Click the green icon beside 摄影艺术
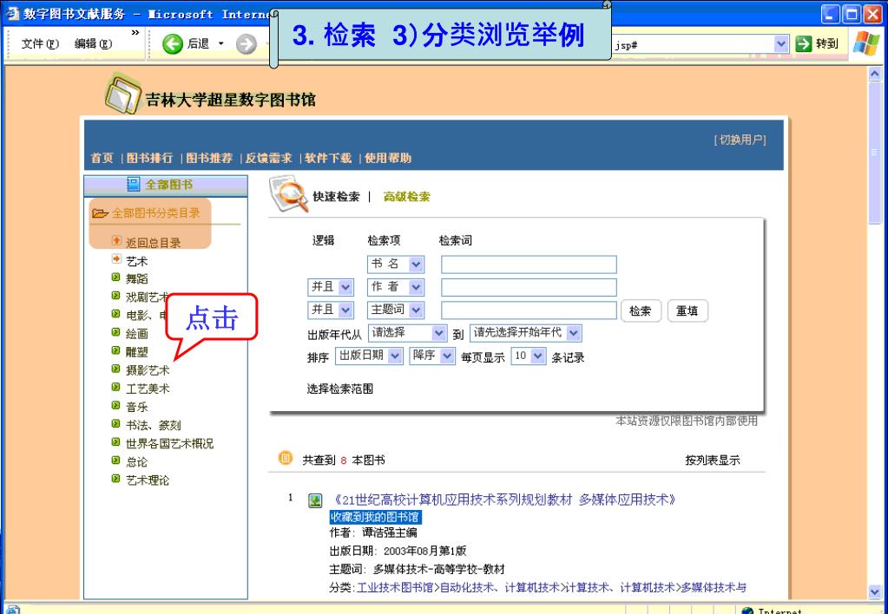Viewport: 888px width, 614px height. [116, 369]
